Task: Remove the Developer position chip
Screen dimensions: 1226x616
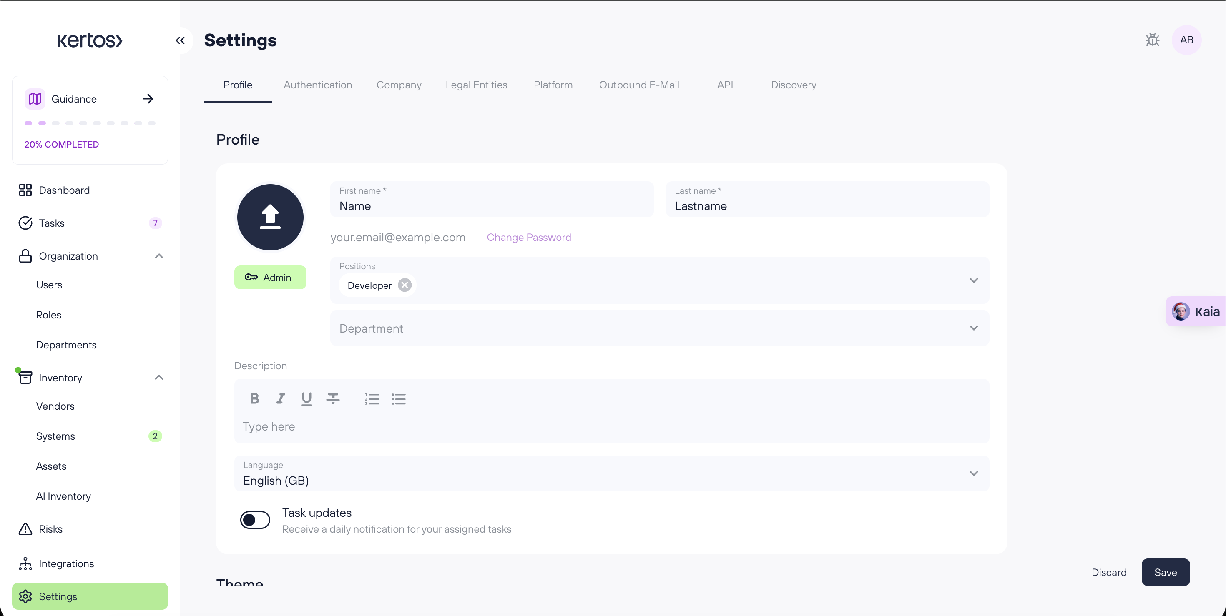Action: click(404, 285)
